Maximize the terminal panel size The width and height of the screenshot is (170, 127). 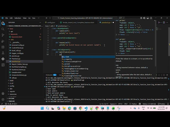coord(164,75)
